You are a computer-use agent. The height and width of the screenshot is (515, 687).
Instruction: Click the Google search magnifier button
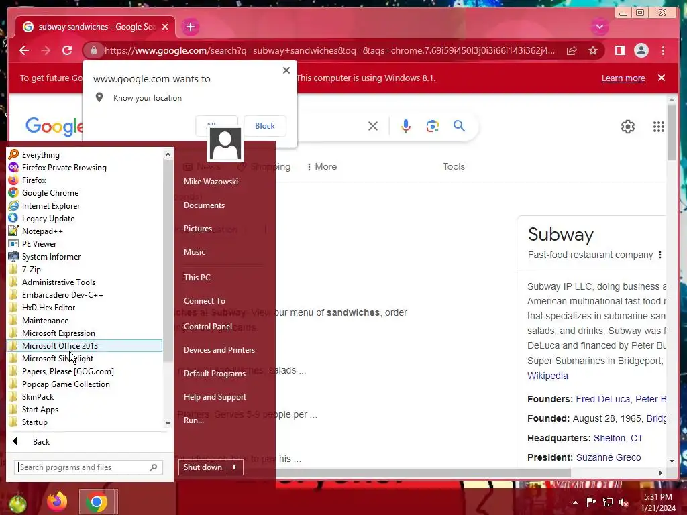(x=459, y=125)
